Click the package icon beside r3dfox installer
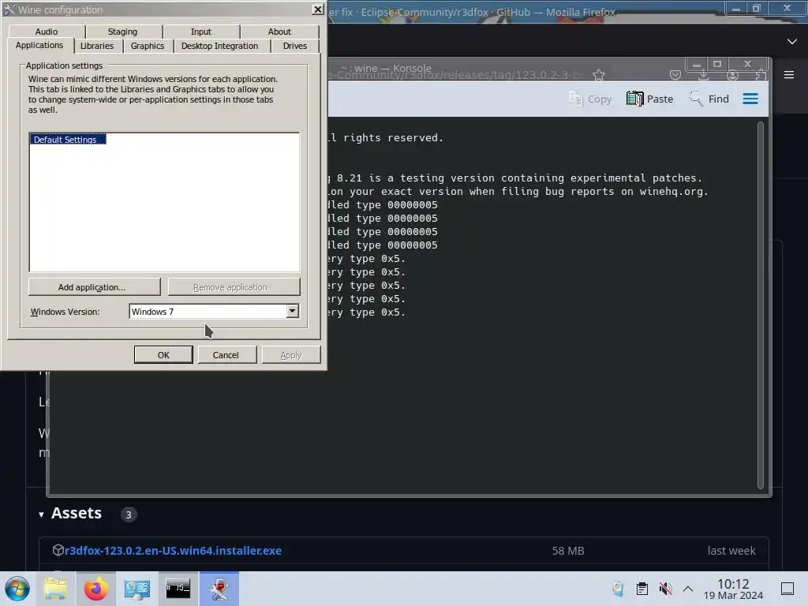The width and height of the screenshot is (808, 606). pos(58,550)
